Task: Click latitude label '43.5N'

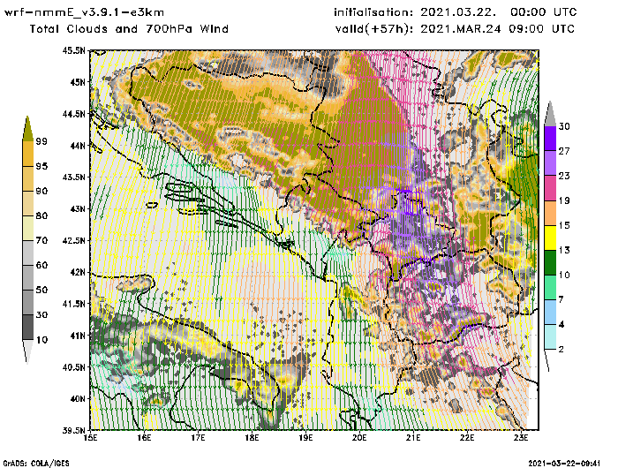Action: point(73,177)
